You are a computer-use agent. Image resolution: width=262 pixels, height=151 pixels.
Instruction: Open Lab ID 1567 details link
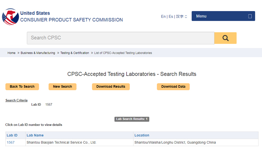[11, 143]
